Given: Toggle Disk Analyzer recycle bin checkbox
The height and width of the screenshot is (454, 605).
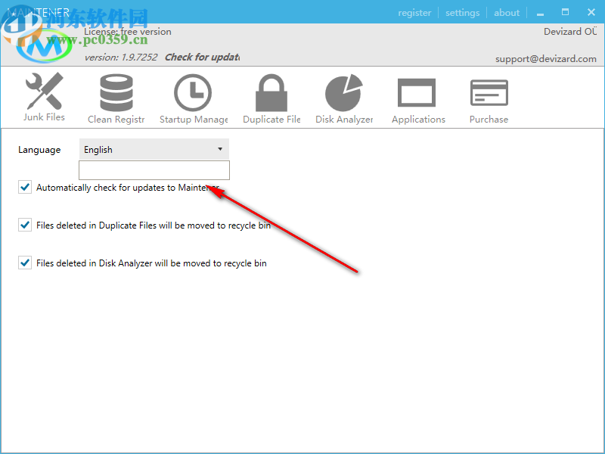Looking at the screenshot, I should (25, 263).
